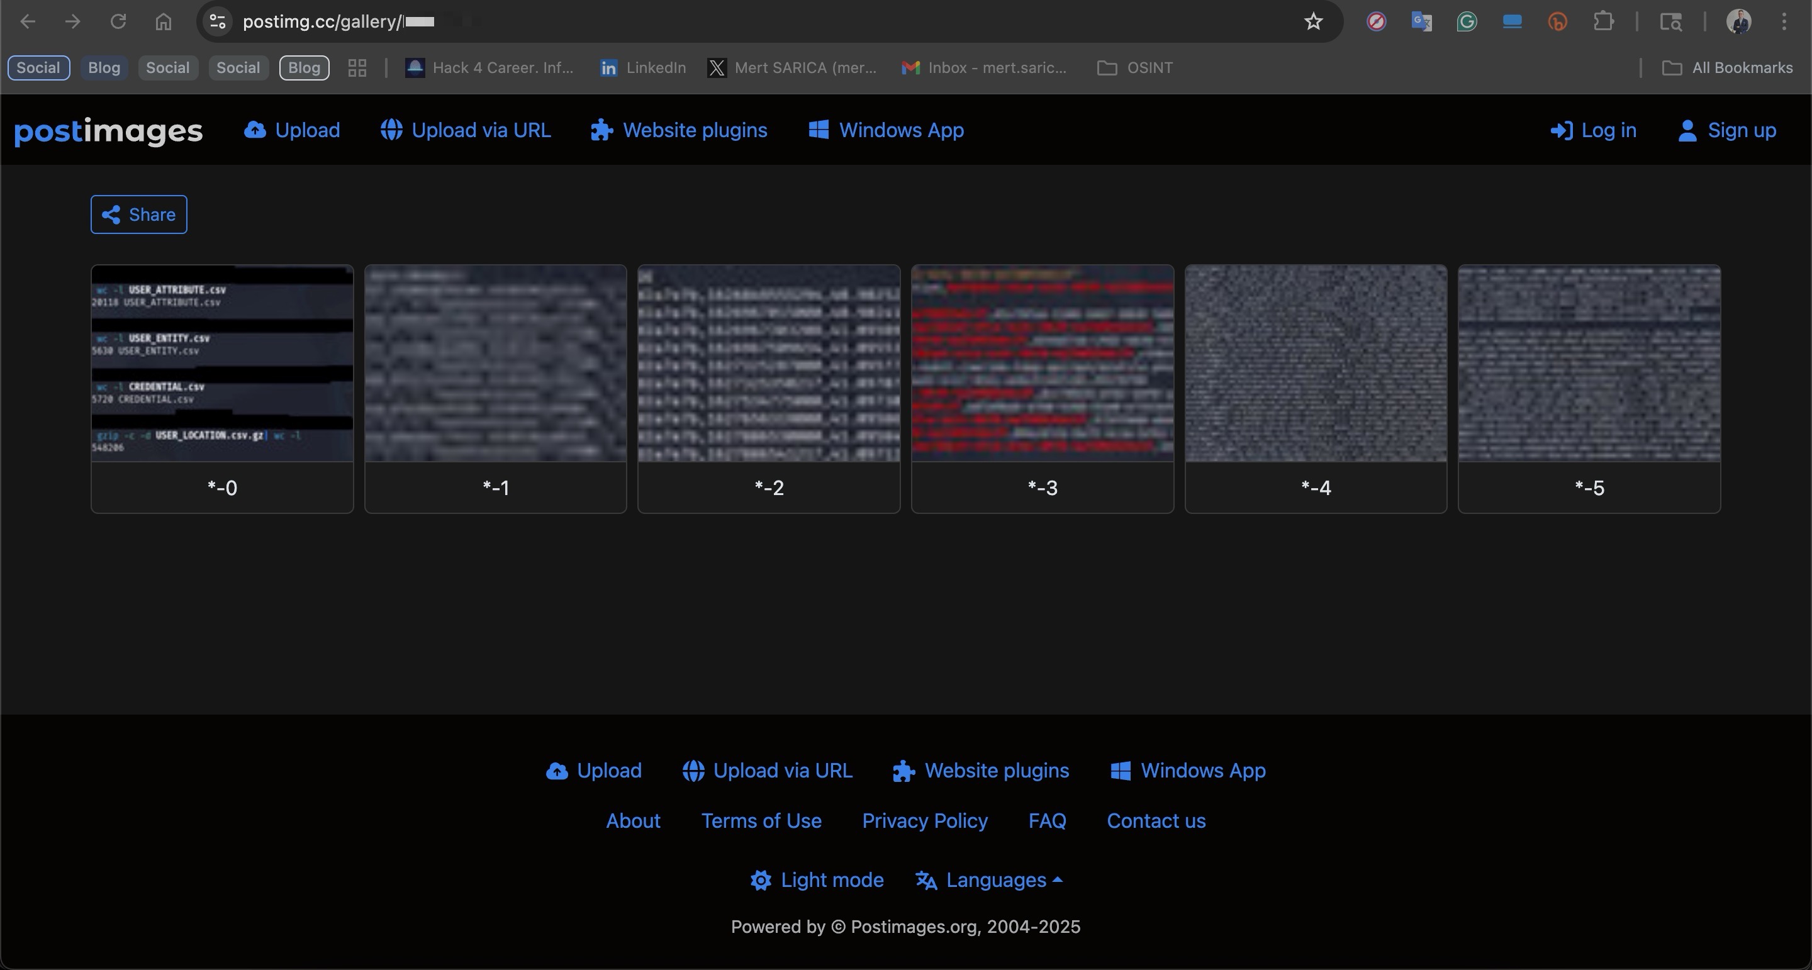The height and width of the screenshot is (970, 1812).
Task: Reload the page with the refresh icon
Action: (x=118, y=22)
